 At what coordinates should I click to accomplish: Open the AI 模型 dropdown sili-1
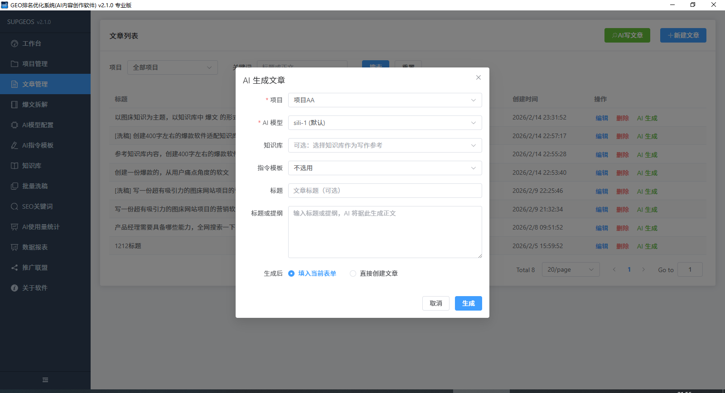[385, 123]
